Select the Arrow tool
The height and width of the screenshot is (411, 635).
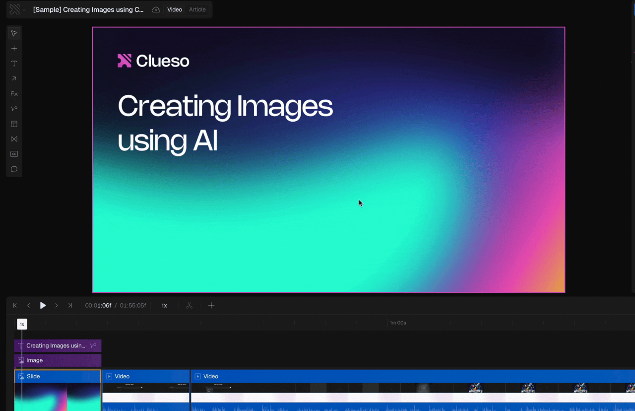point(14,79)
